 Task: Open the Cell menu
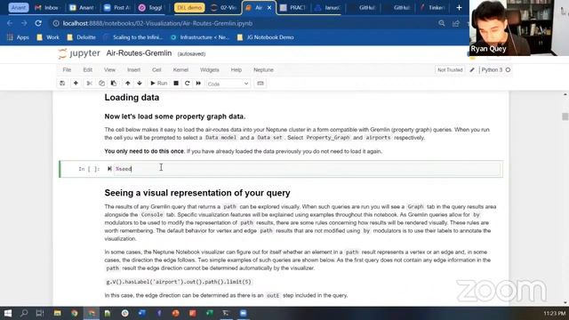point(156,69)
